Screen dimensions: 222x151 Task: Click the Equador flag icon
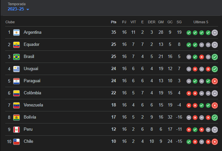(17, 45)
